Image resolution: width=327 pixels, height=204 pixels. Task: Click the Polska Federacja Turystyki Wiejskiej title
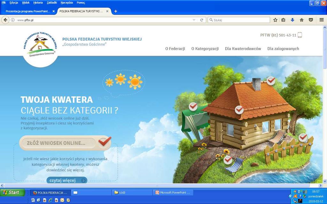point(102,39)
